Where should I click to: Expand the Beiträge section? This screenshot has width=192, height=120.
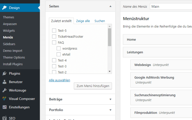coord(110,99)
